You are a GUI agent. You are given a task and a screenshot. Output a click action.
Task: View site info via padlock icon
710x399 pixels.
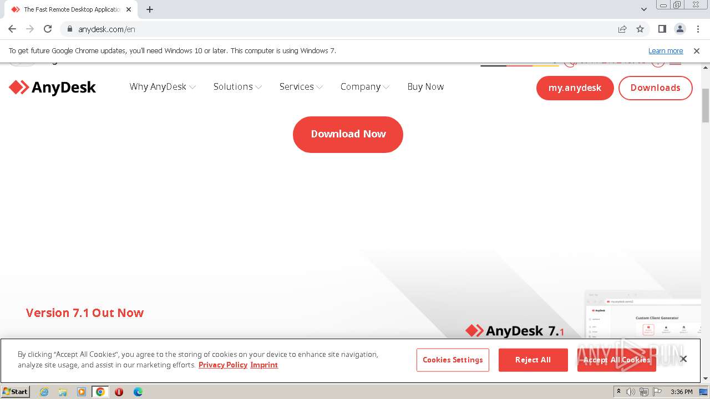click(69, 29)
